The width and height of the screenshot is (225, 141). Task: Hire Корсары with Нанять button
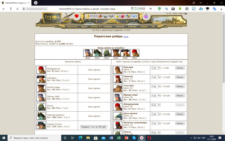tap(180, 68)
